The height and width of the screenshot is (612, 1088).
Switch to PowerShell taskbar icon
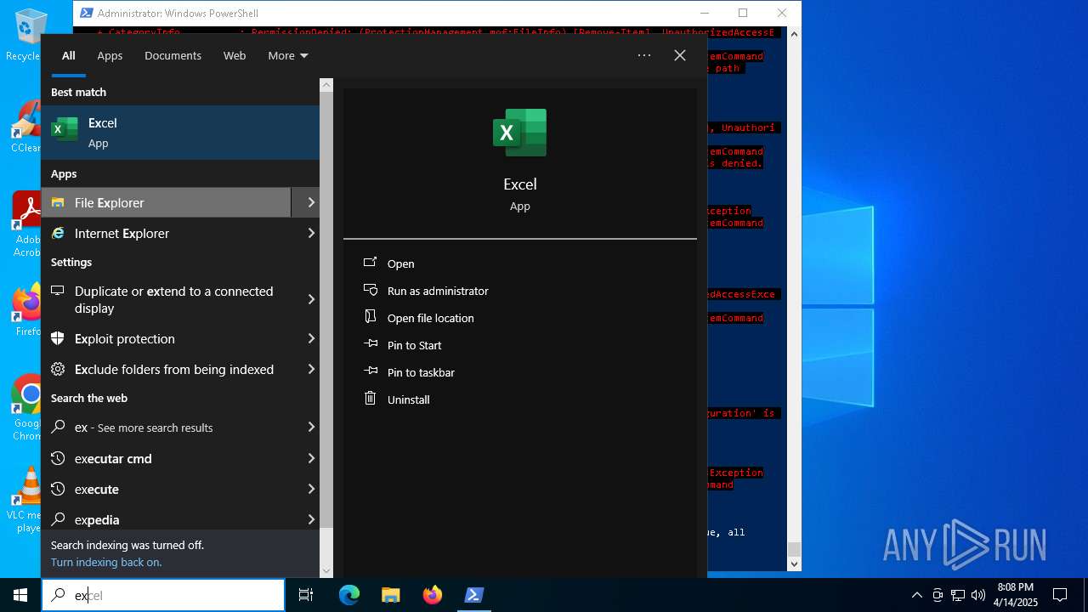(474, 595)
